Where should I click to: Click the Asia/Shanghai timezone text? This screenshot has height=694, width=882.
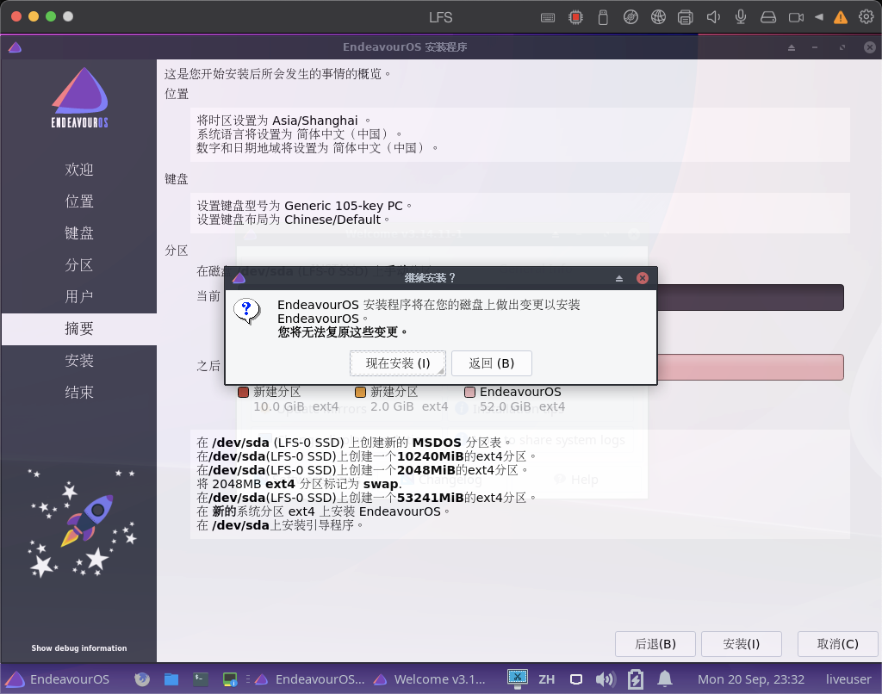pos(315,121)
